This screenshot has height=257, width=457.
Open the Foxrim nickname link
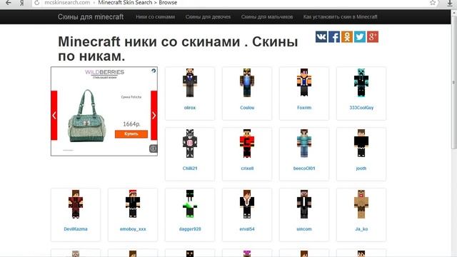click(304, 108)
